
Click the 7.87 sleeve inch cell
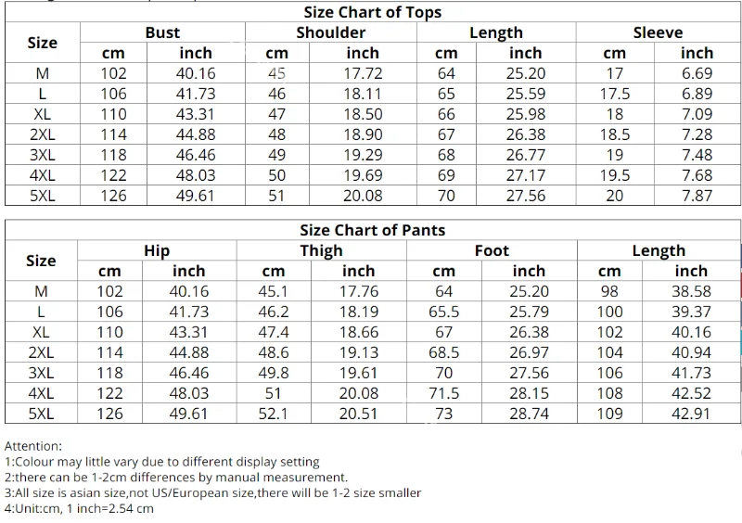(697, 196)
